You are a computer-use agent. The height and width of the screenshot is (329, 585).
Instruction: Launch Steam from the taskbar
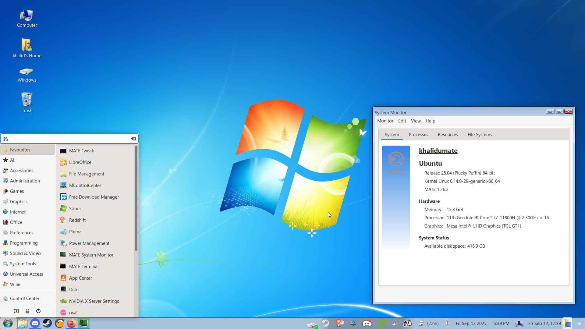tap(47, 323)
